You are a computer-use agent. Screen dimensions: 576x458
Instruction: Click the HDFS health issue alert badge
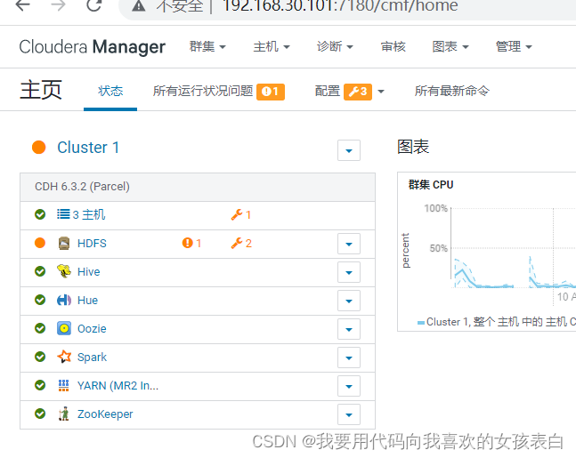click(x=192, y=243)
